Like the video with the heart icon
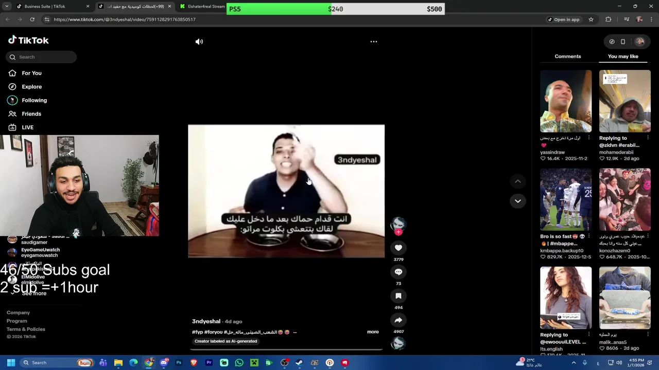This screenshot has width=659, height=370. tap(398, 248)
